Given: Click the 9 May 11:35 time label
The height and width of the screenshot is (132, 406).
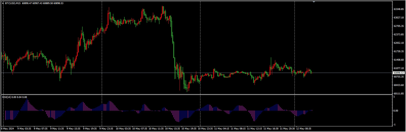Looking at the screenshot, I should click(x=57, y=129).
